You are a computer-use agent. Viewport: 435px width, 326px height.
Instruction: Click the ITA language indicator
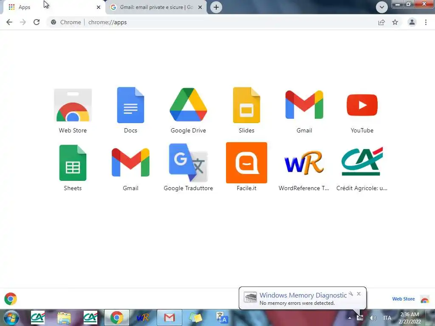[x=387, y=318]
